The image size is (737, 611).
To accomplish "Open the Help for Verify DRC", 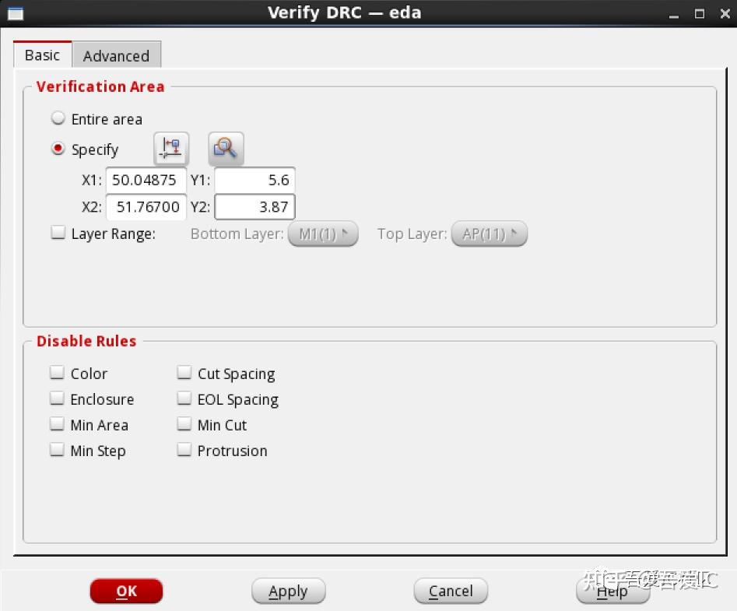I will (612, 591).
